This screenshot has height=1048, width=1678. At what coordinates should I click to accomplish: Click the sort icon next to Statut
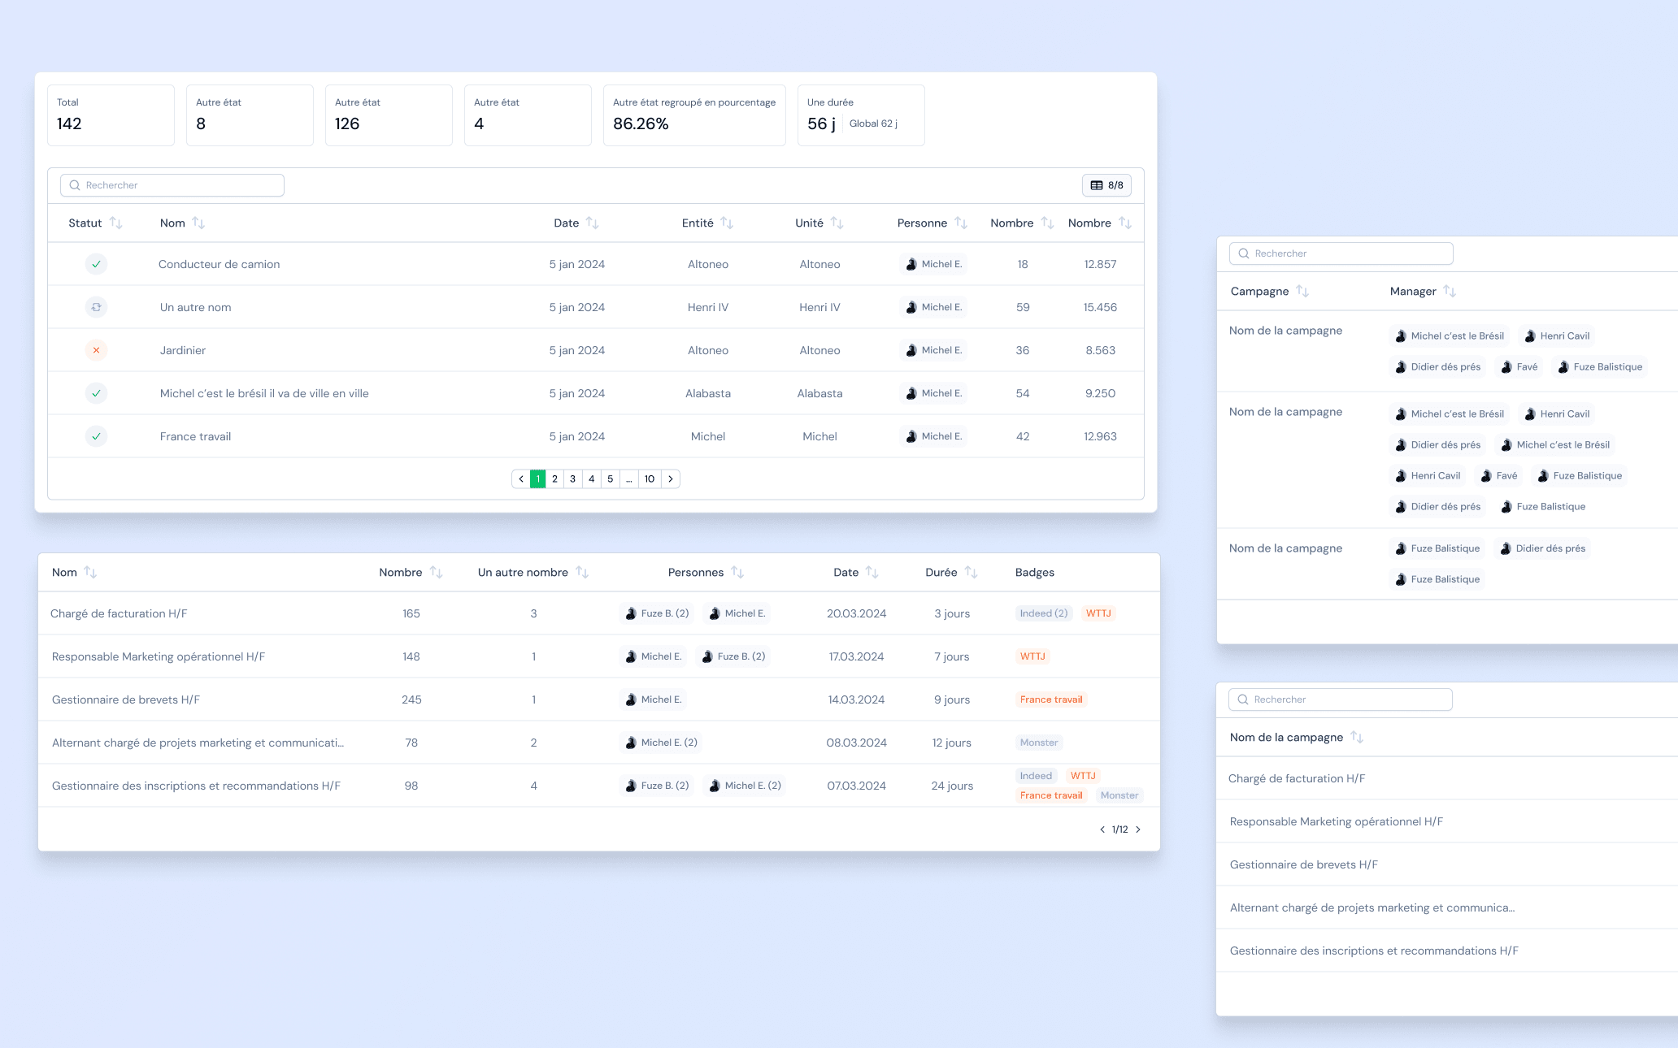click(x=115, y=223)
